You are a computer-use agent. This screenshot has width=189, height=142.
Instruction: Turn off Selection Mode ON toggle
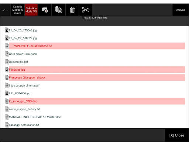(x=31, y=10)
